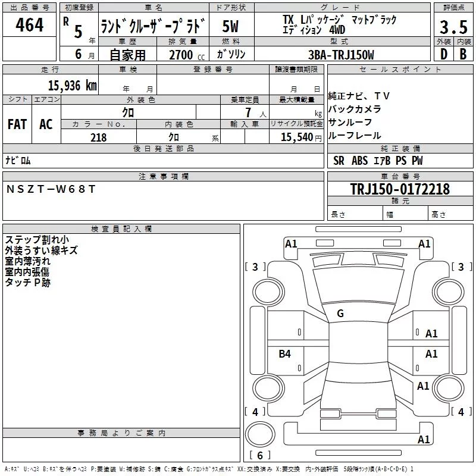This screenshot has height=476, width=476.
Task: Select inspector note 室内薄汚れ
Action: pos(27,261)
